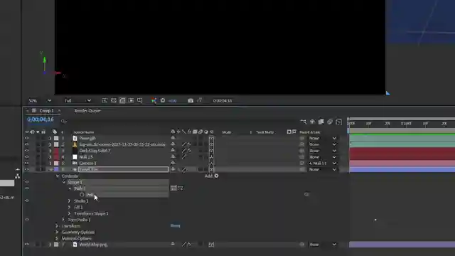Take a snapshot with the camera icon
The image size is (455, 256).
pyautogui.click(x=191, y=101)
